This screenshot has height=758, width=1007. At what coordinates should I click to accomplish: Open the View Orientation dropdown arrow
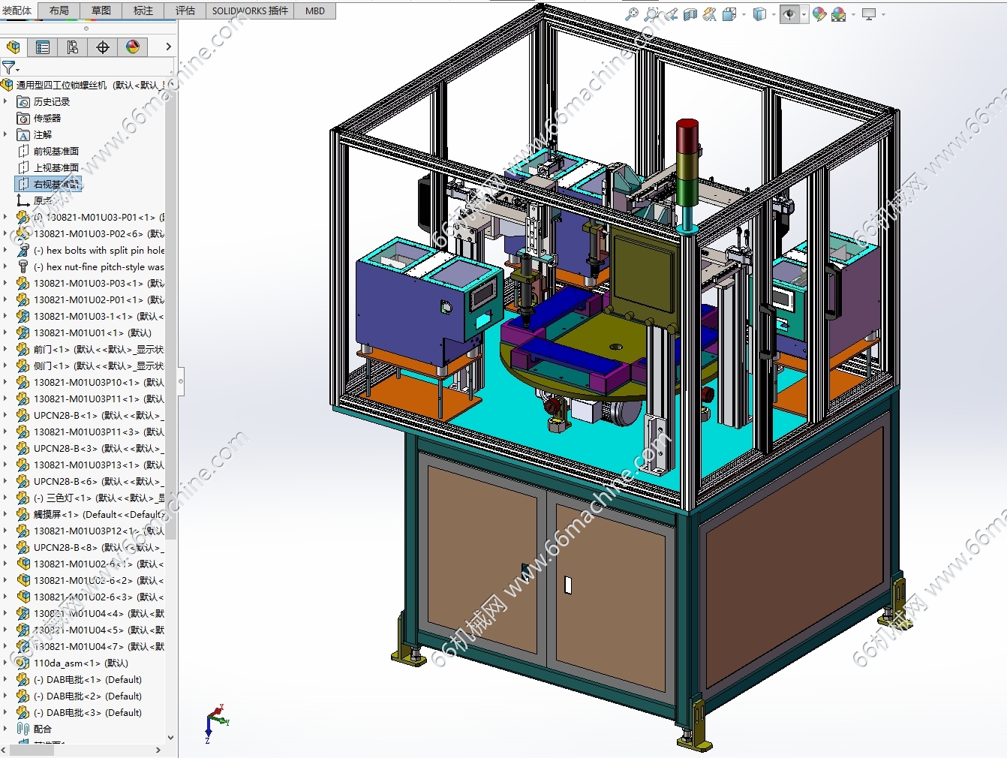point(744,14)
